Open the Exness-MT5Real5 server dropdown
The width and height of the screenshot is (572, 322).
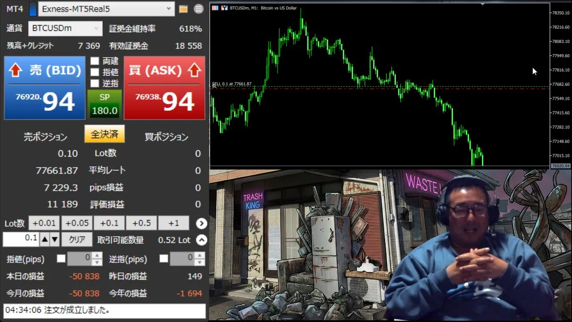[x=106, y=9]
